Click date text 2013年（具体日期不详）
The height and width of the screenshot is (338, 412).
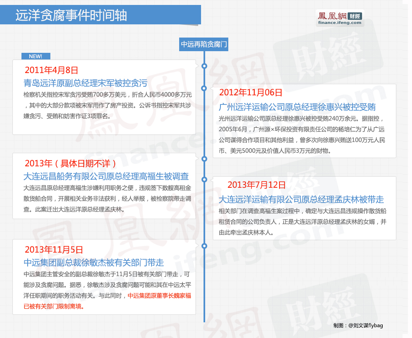[x=71, y=163]
